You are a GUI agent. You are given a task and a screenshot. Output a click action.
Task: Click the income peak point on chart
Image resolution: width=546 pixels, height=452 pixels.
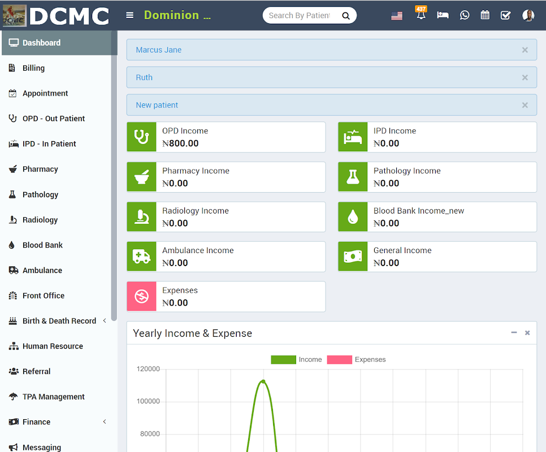coord(263,382)
